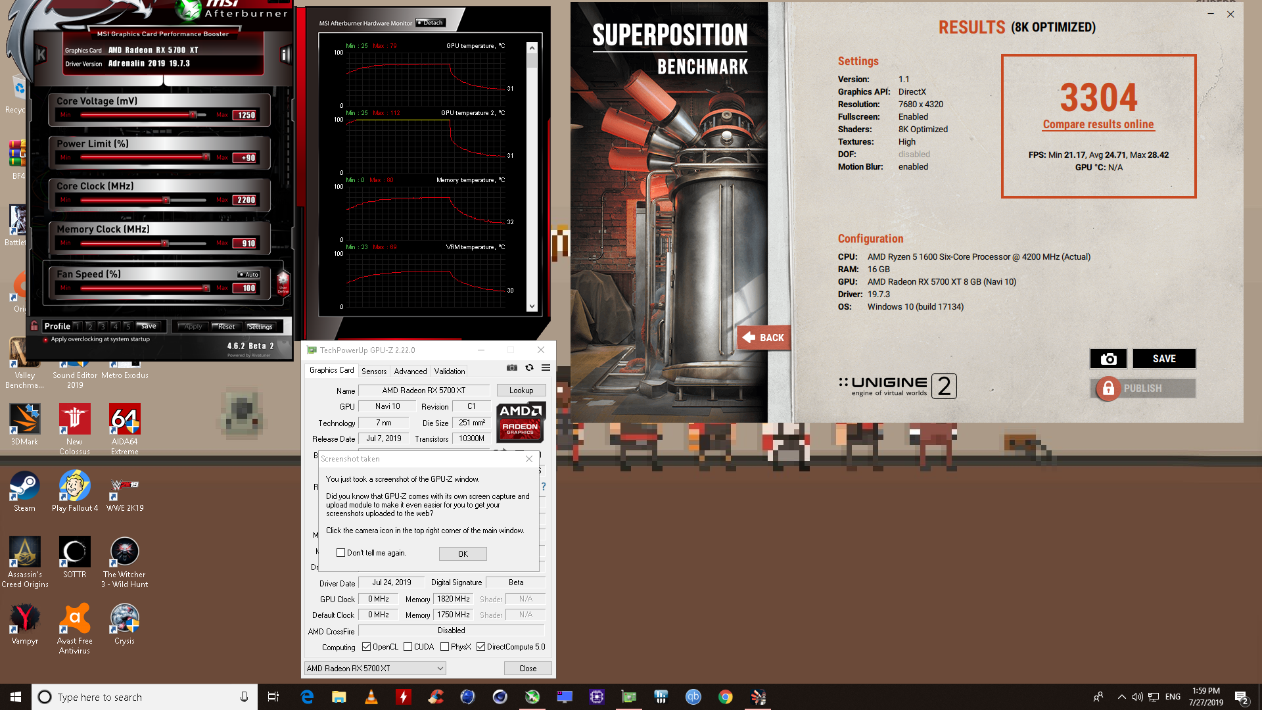Click the fan User Define icon
Screen dimensions: 1262x710
point(283,283)
